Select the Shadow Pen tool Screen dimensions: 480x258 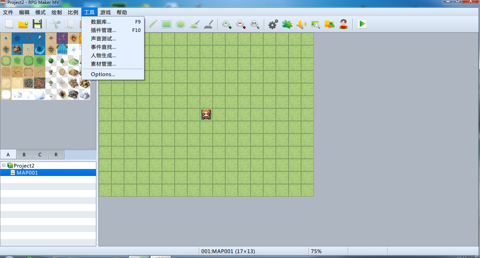click(x=208, y=24)
